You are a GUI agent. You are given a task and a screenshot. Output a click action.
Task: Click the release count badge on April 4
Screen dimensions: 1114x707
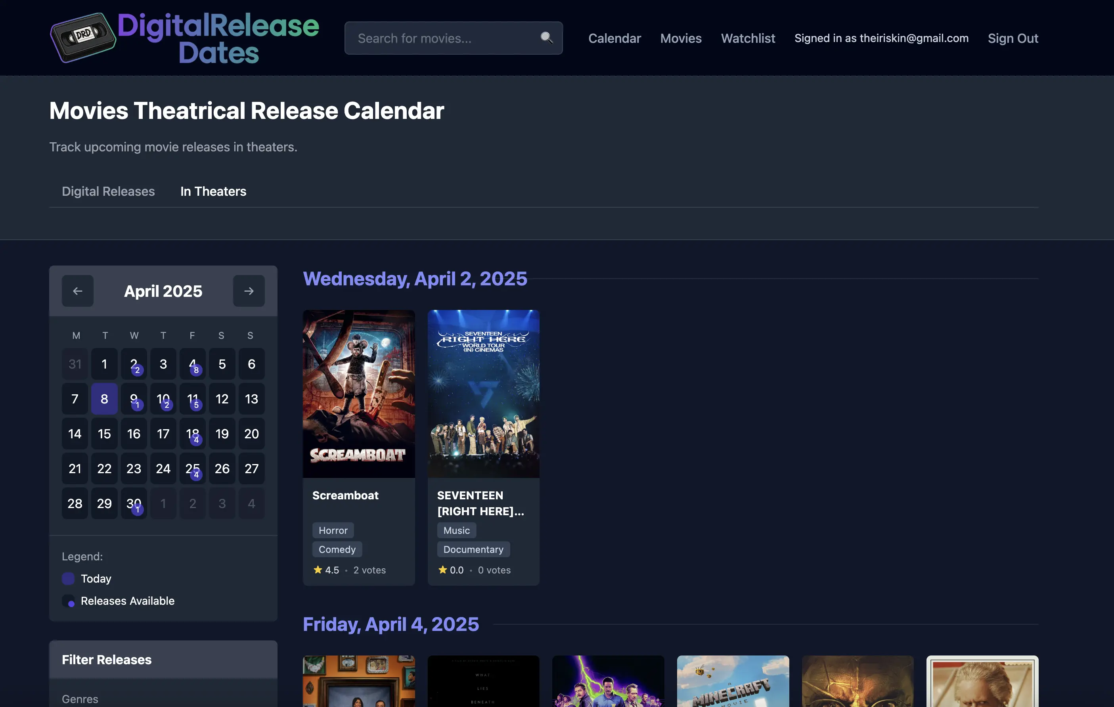(196, 370)
